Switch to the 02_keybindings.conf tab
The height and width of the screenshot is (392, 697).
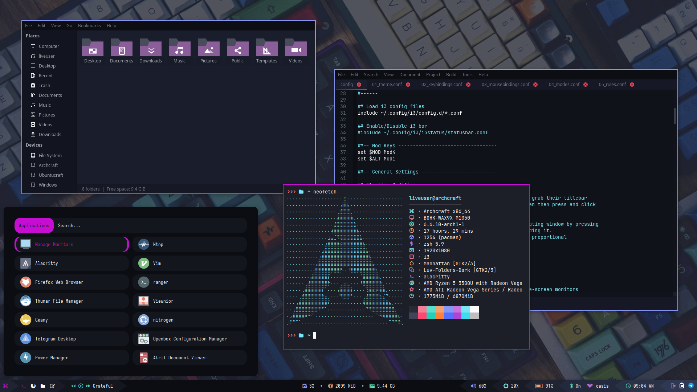point(441,85)
